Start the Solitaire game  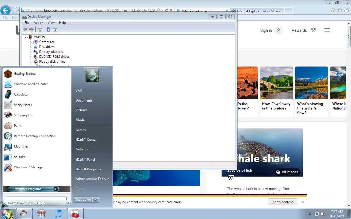(x=20, y=157)
